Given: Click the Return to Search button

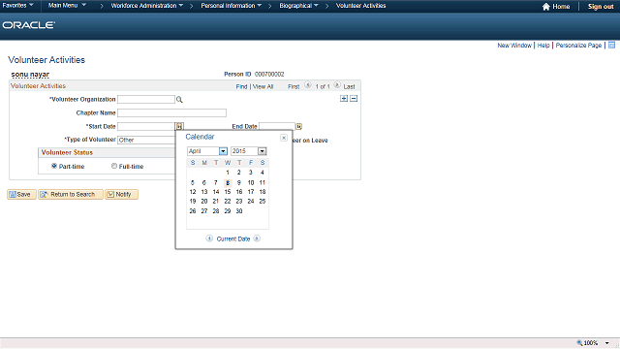Looking at the screenshot, I should 71,194.
